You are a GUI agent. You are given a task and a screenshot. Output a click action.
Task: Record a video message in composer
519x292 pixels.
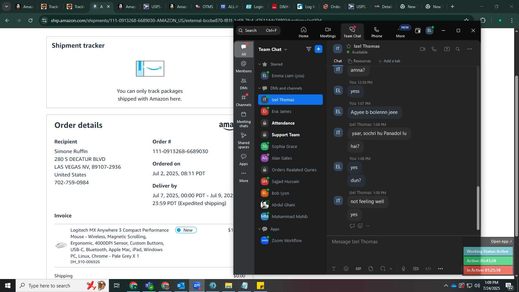[x=416, y=269]
